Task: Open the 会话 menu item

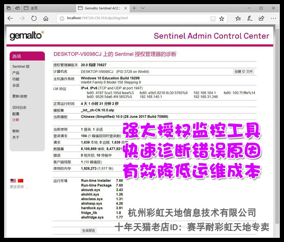Action: click(16, 85)
